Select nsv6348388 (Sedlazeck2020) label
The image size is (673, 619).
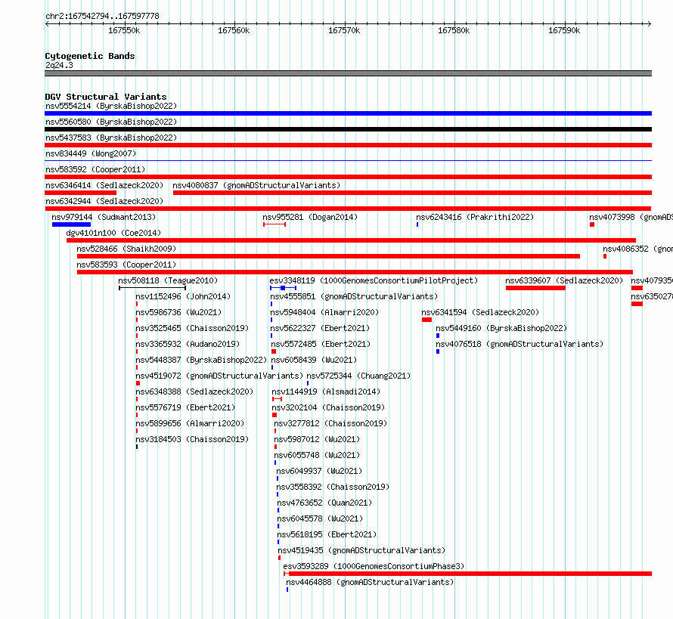click(x=194, y=392)
